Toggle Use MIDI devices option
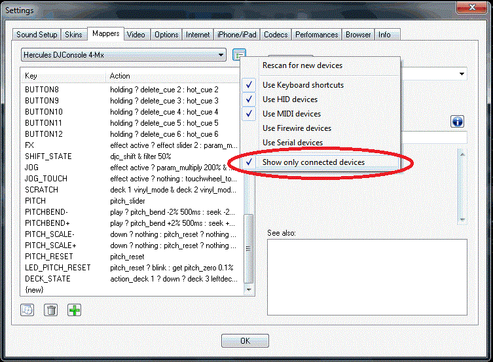This screenshot has height=362, width=493. [x=321, y=114]
